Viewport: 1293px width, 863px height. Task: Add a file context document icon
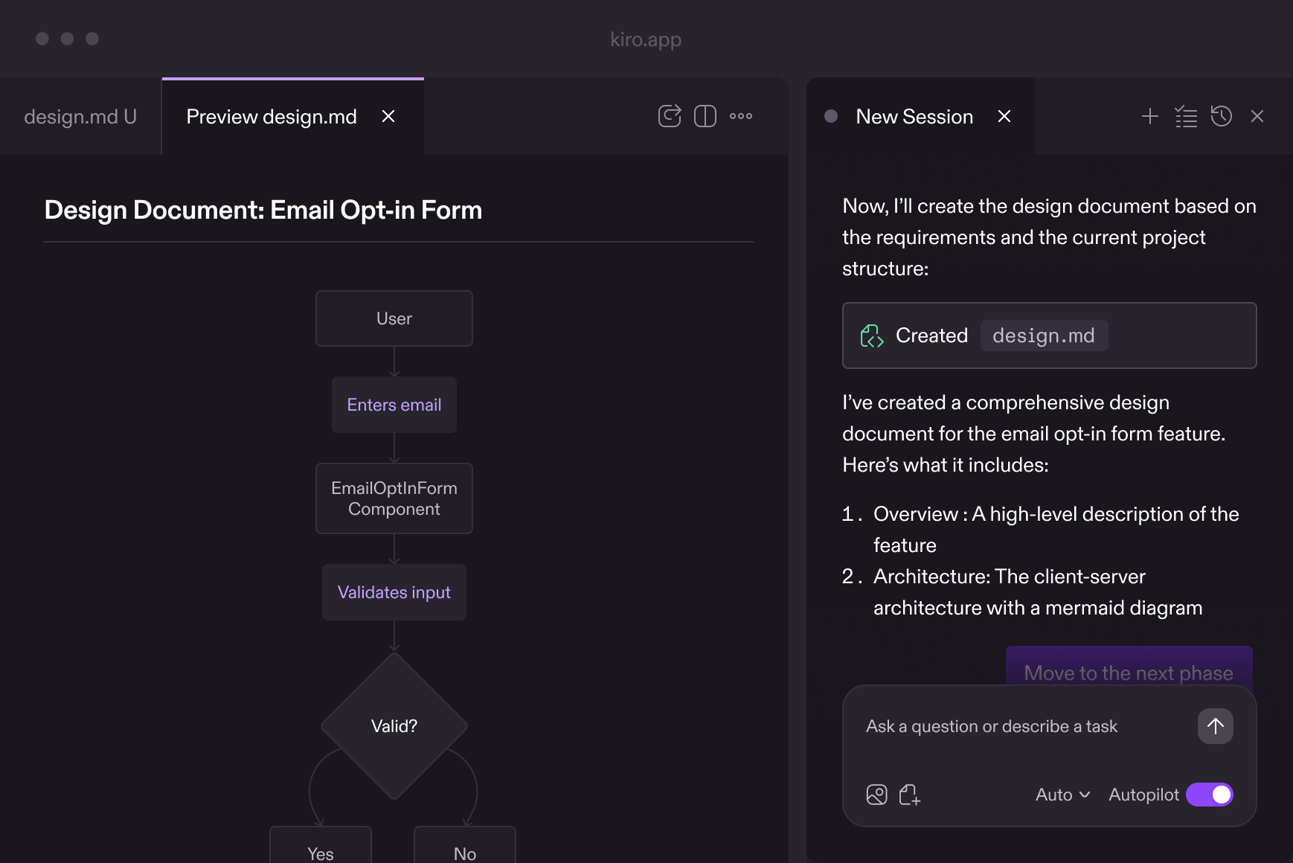909,795
